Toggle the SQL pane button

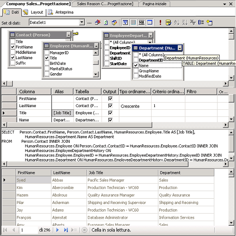click(142, 23)
